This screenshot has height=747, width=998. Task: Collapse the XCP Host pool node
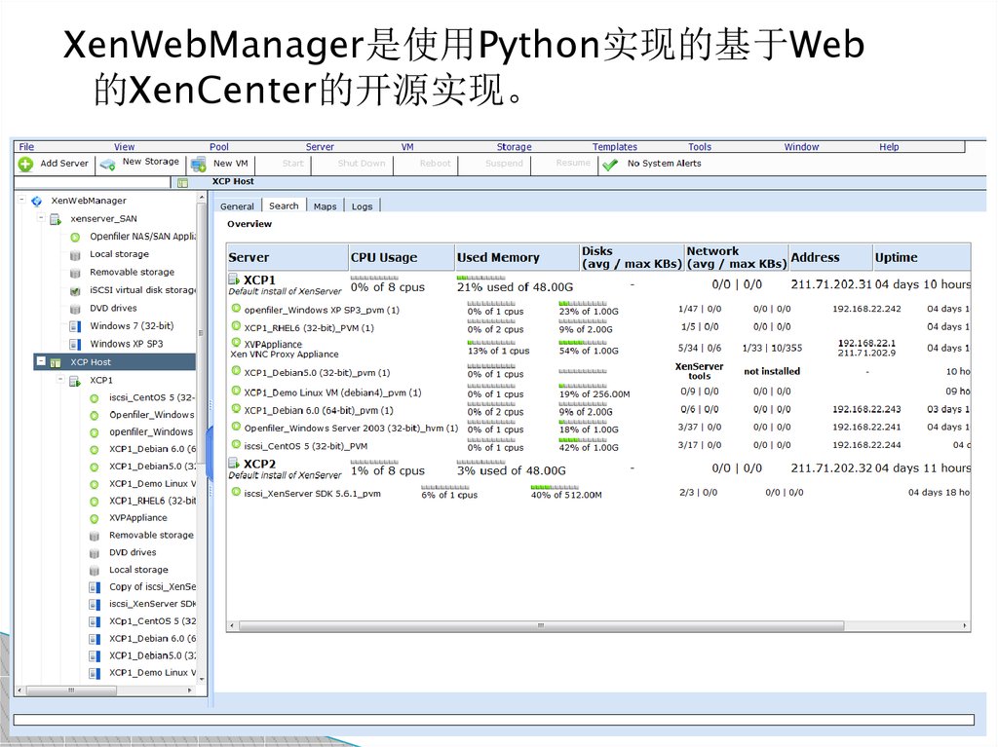42,361
